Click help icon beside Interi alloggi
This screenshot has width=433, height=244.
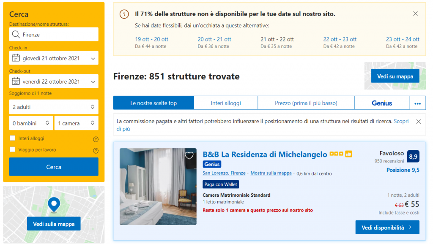(96, 139)
